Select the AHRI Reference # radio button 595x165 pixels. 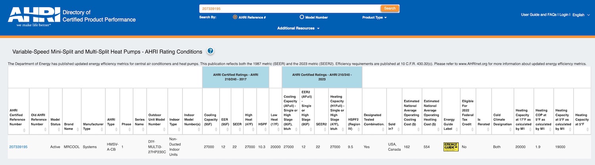pos(235,17)
